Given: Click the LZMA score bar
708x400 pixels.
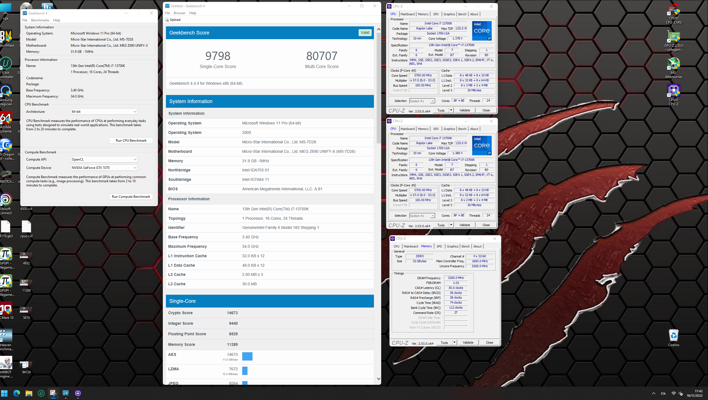Looking at the screenshot, I should coord(245,371).
